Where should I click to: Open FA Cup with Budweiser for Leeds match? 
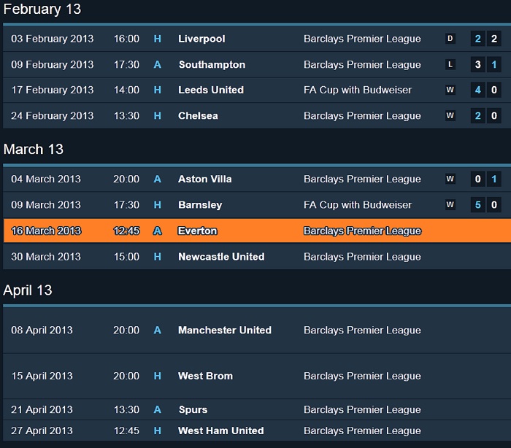(358, 90)
